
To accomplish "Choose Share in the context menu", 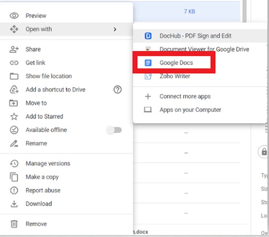I will [66, 49].
